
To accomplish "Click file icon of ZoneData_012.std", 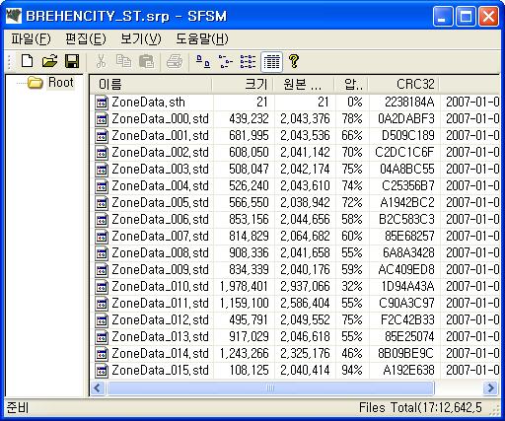I will (x=102, y=320).
